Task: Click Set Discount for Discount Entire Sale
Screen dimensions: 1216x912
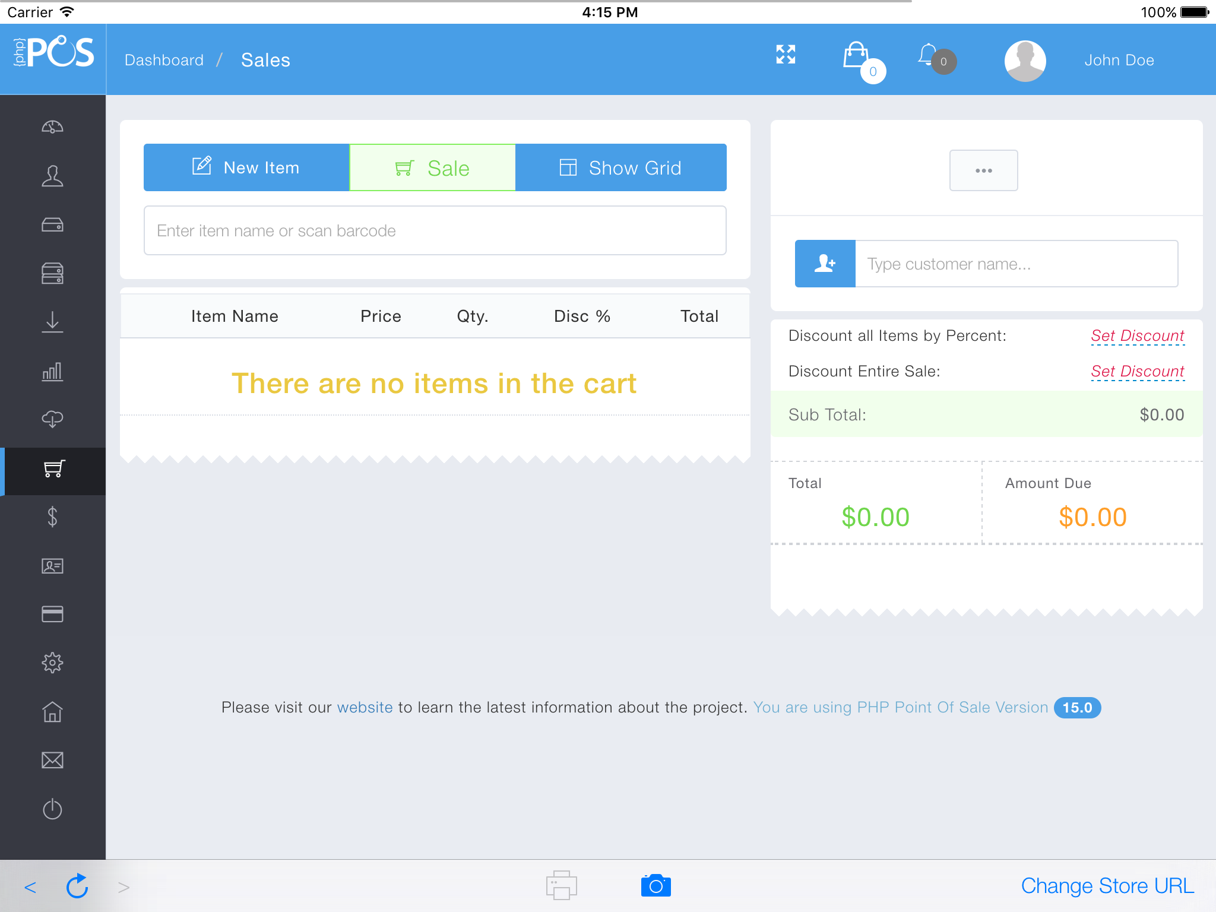Action: pos(1137,370)
